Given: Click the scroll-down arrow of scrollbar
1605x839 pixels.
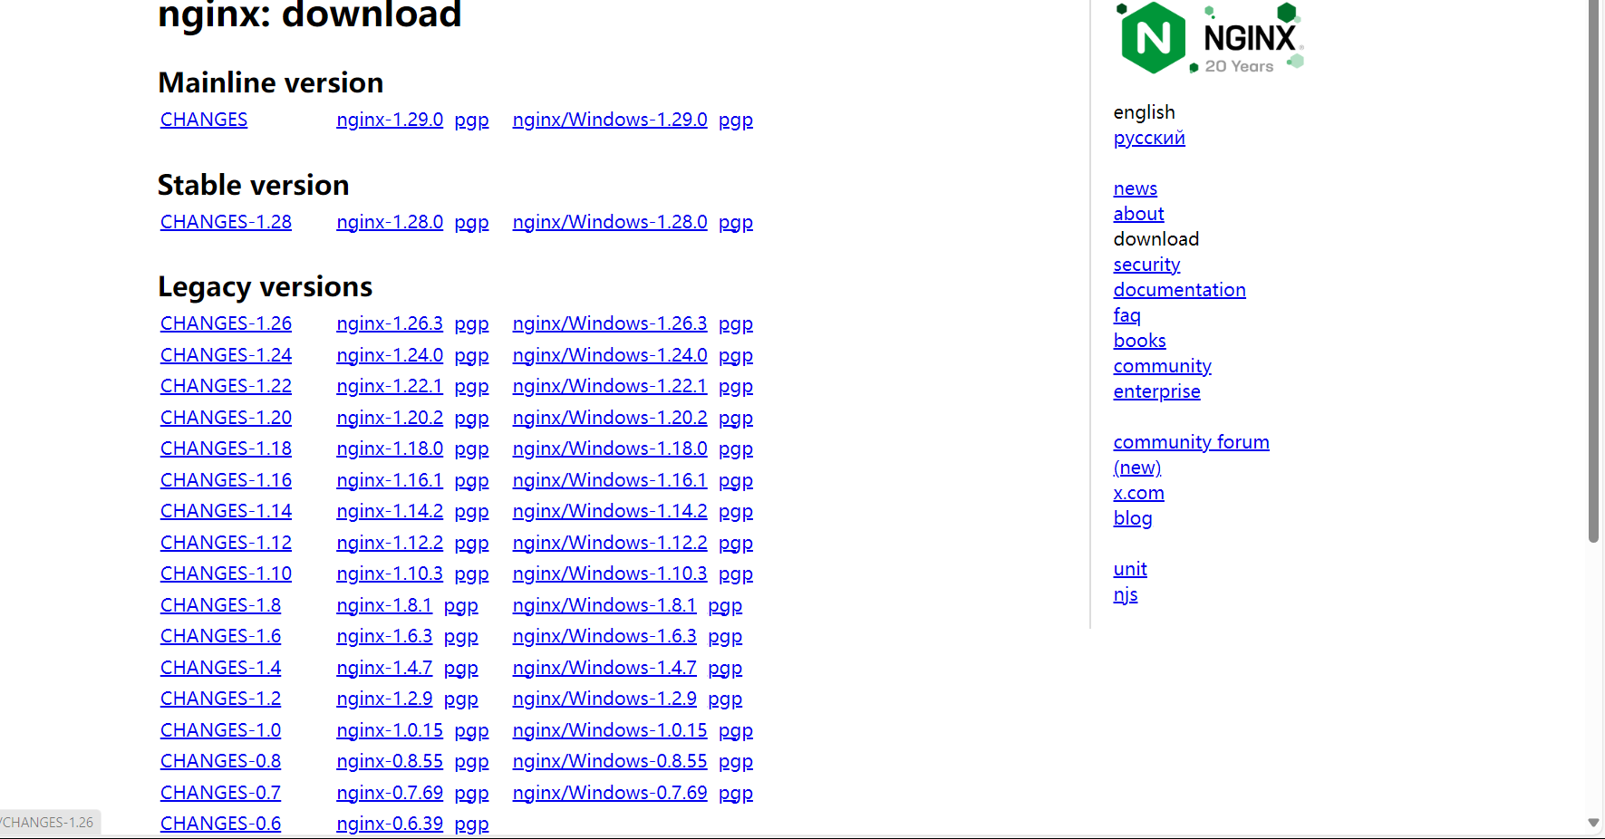Looking at the screenshot, I should pyautogui.click(x=1594, y=823).
